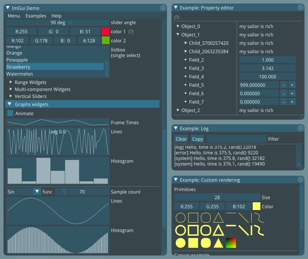Click the Clear button in the Log
The height and width of the screenshot is (259, 308).
[181, 139]
